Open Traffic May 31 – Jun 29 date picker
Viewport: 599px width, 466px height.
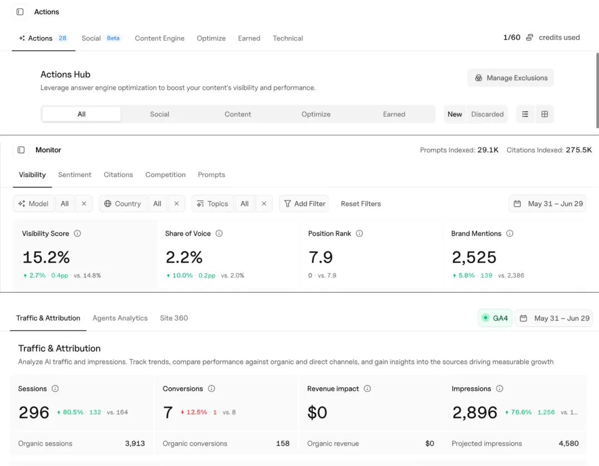point(554,318)
